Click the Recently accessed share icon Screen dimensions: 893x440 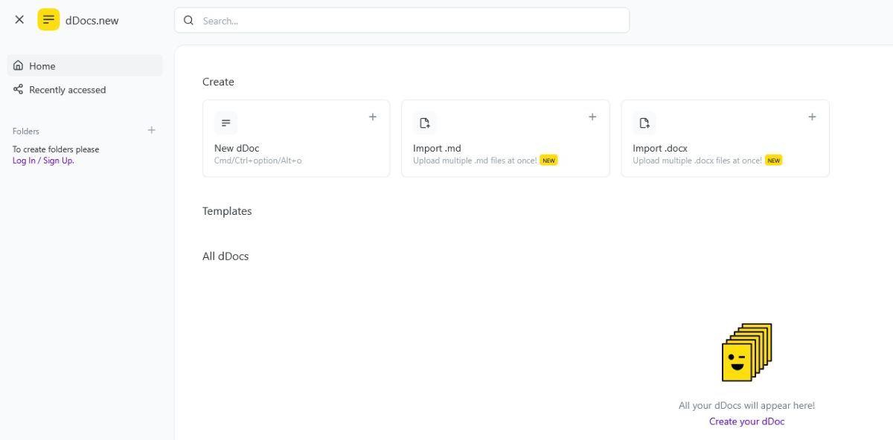click(x=18, y=89)
